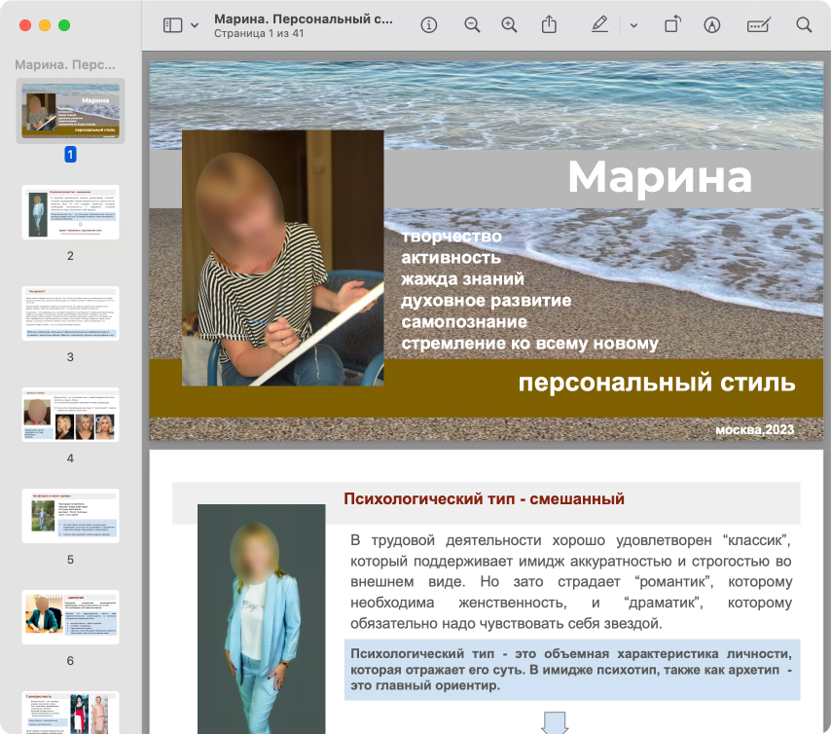Select page 6 thumbnail
Screen dimensions: 831x734
pyautogui.click(x=70, y=616)
